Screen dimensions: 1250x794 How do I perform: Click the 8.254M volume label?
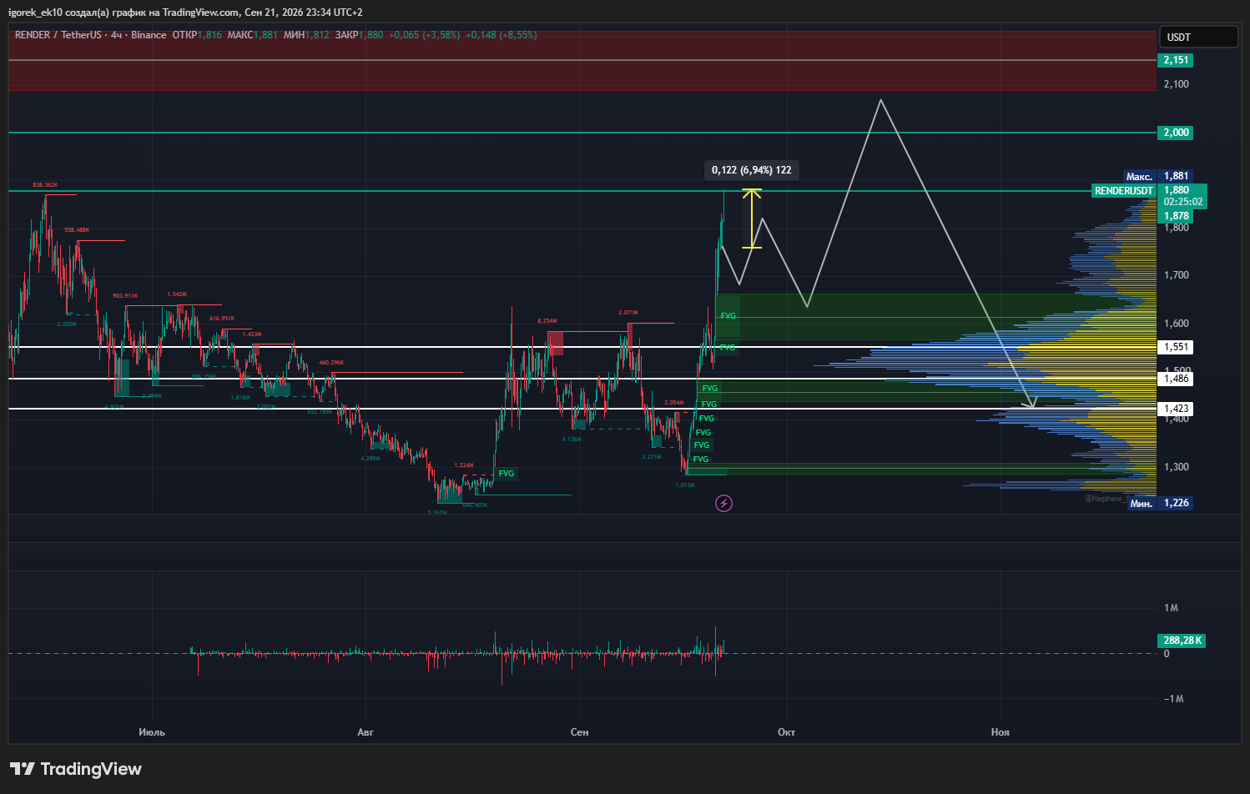tap(547, 320)
